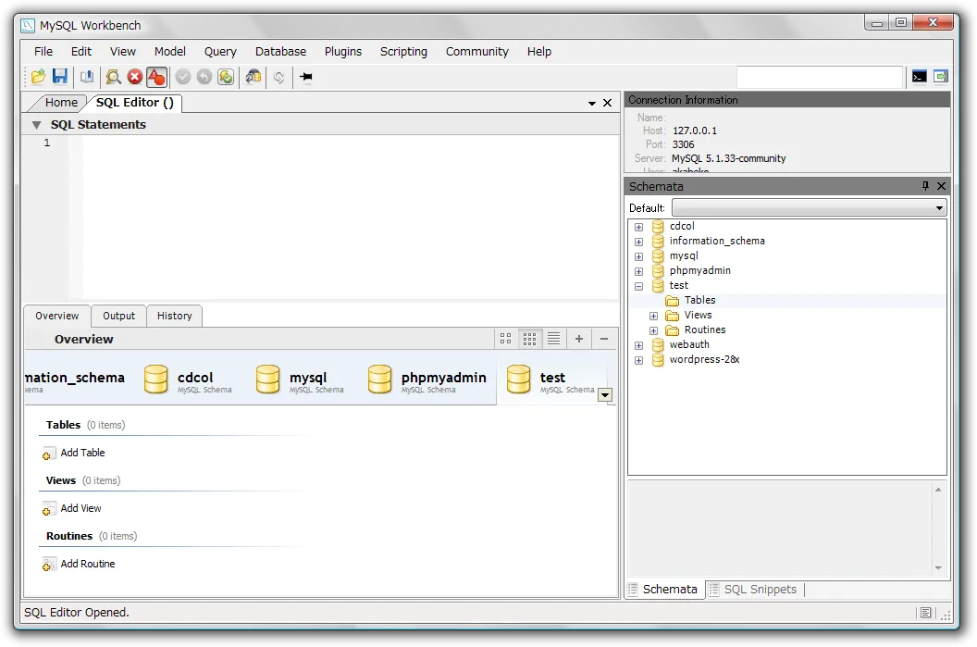This screenshot has height=647, width=977.
Task: Expand the mysql schema tree node
Action: click(x=638, y=256)
